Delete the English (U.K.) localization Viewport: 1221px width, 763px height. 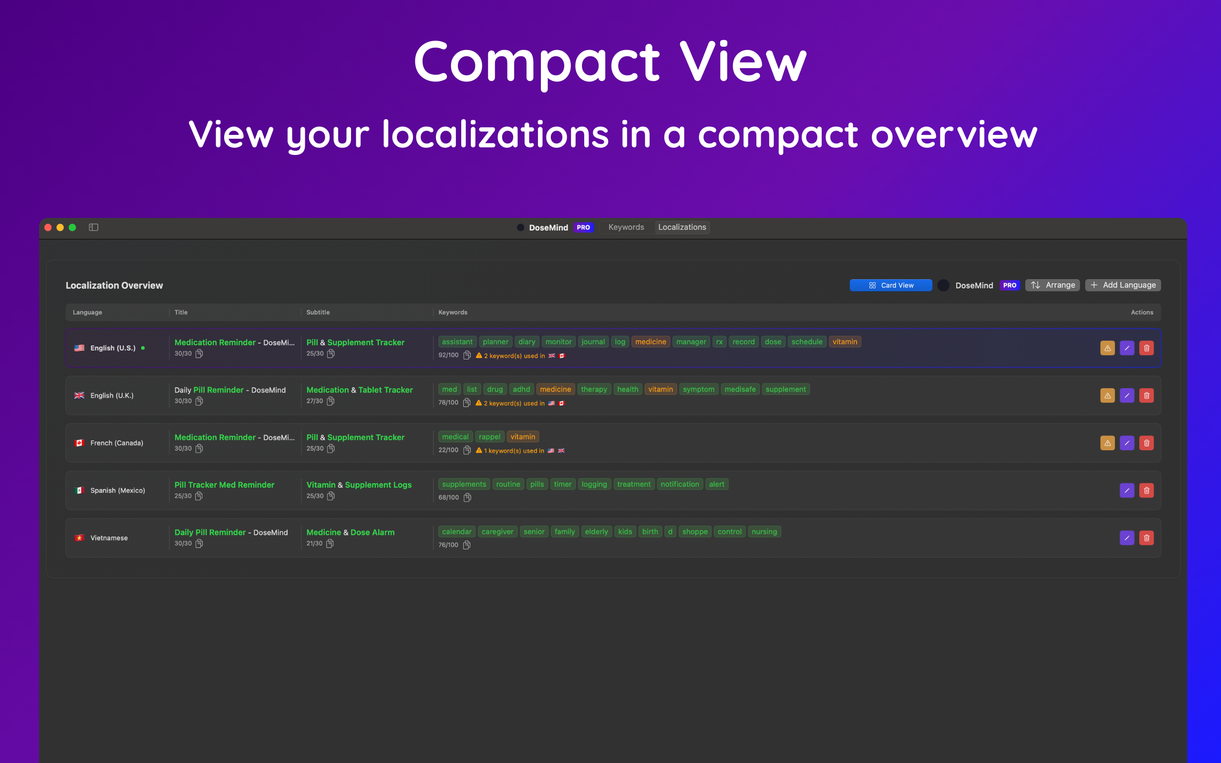[1146, 396]
